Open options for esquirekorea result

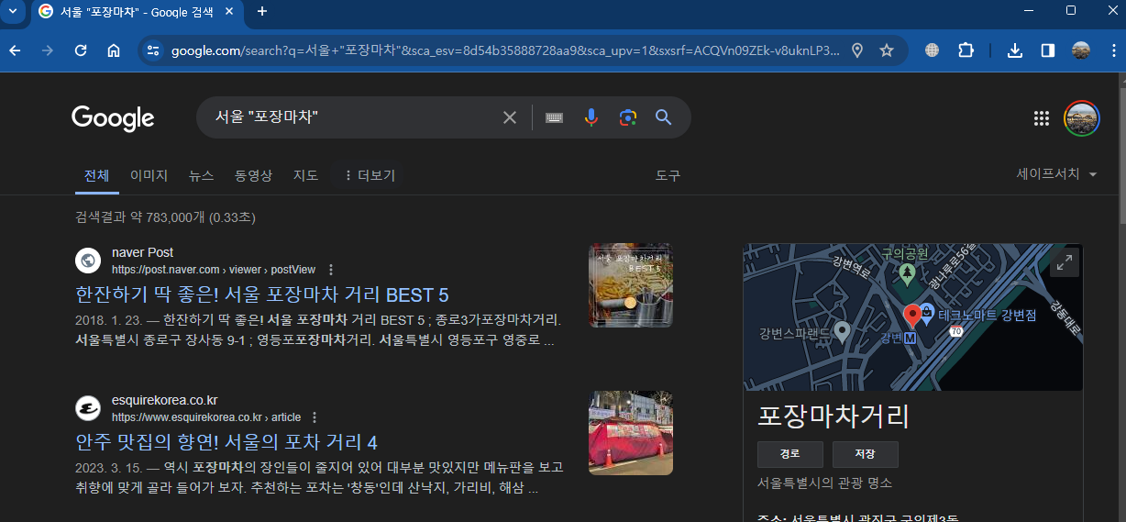point(315,417)
